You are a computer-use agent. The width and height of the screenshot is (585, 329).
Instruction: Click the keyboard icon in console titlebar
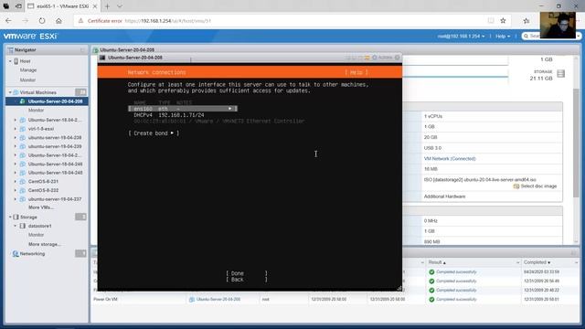tap(367, 58)
